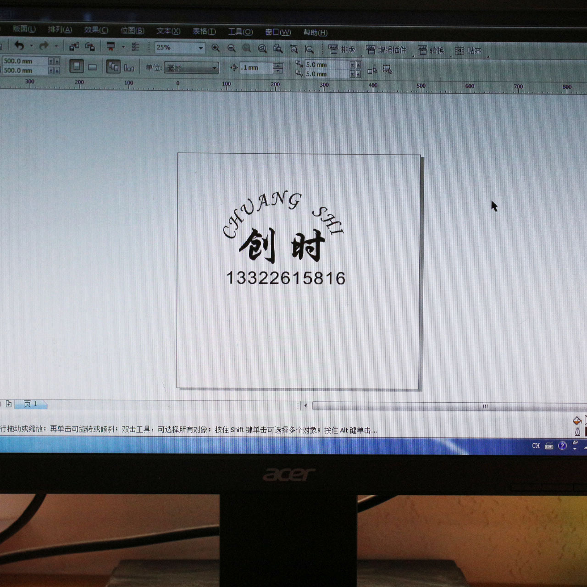Select landscape page orientation
This screenshot has height=587, width=587.
[92, 67]
